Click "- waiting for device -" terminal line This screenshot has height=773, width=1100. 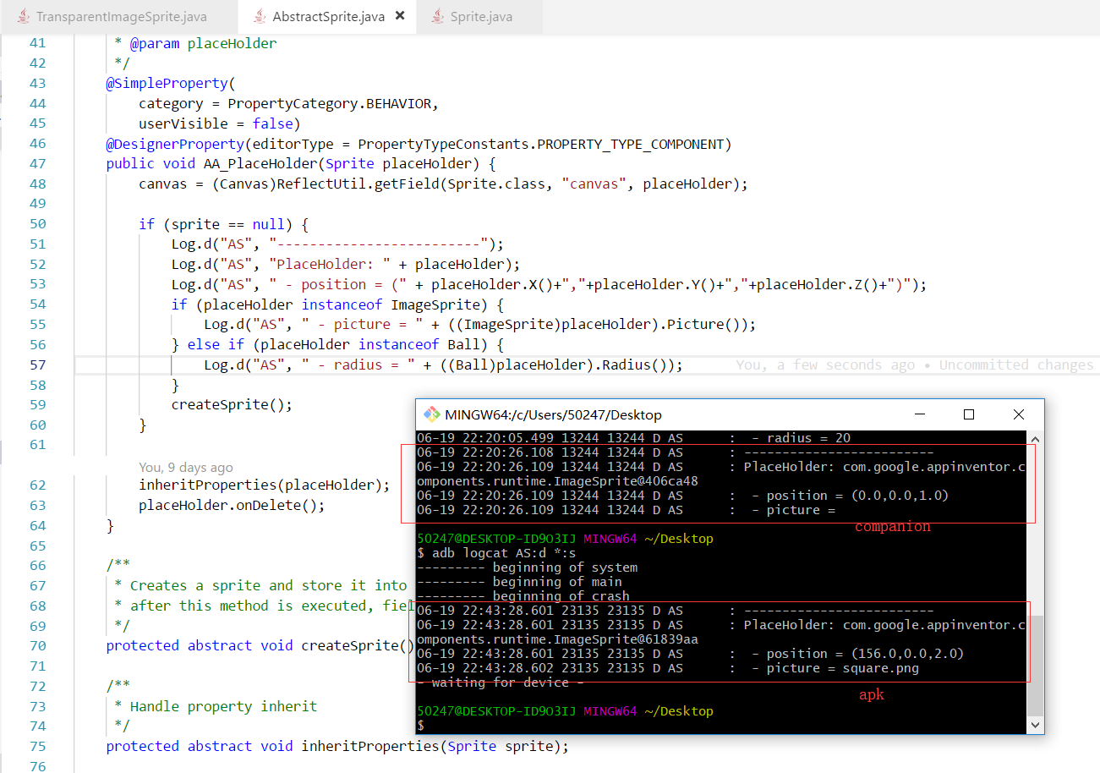pos(501,683)
